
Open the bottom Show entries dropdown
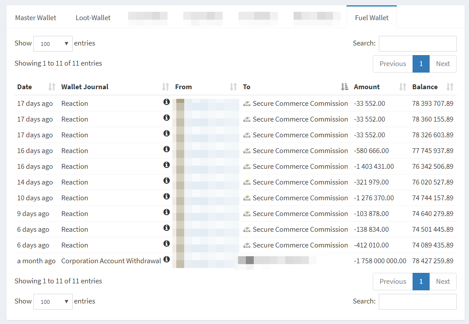[52, 301]
